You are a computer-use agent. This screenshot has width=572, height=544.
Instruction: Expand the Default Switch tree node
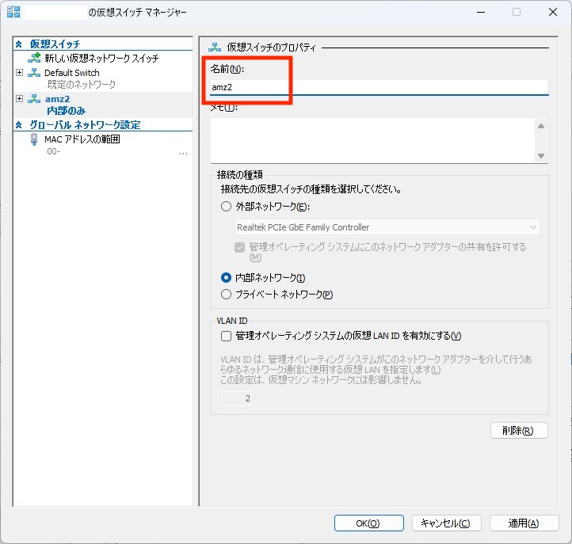(x=20, y=73)
